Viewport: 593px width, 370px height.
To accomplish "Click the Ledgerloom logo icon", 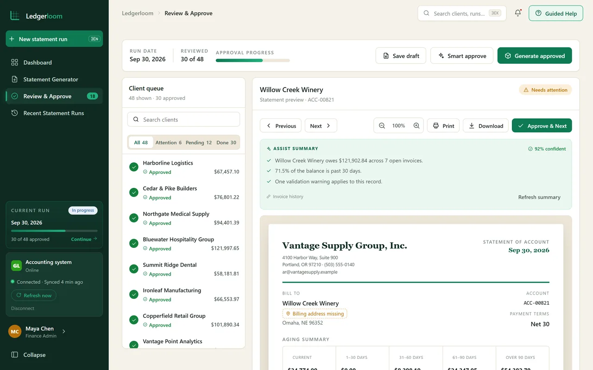I will point(15,16).
